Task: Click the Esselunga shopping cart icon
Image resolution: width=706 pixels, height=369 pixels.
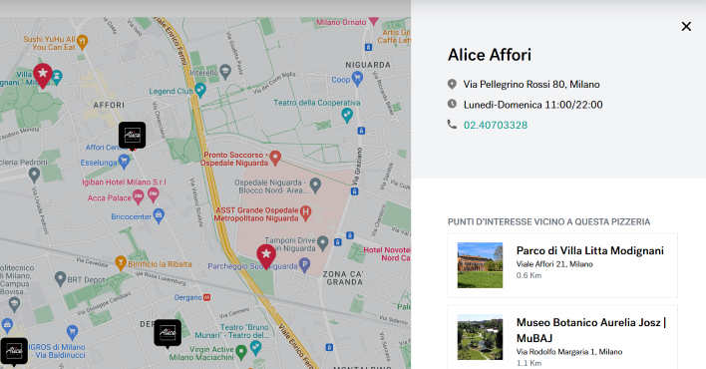Action: (x=124, y=162)
